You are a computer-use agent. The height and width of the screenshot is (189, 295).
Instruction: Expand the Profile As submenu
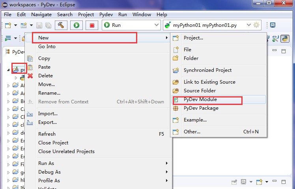point(98,181)
